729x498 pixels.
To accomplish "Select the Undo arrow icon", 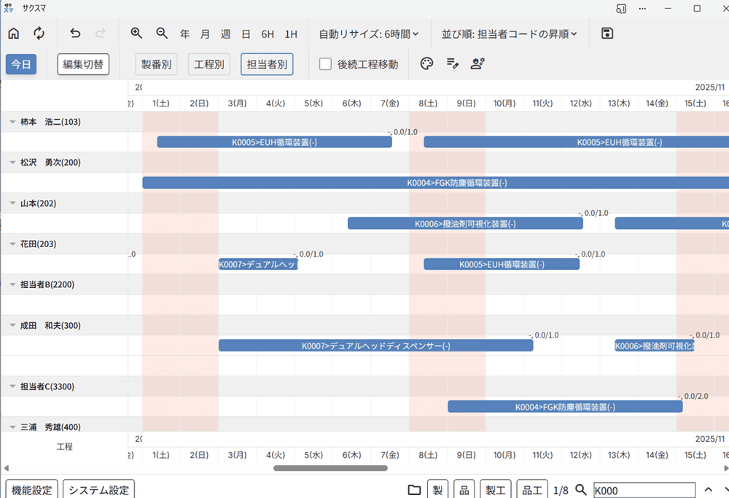I will pos(74,33).
